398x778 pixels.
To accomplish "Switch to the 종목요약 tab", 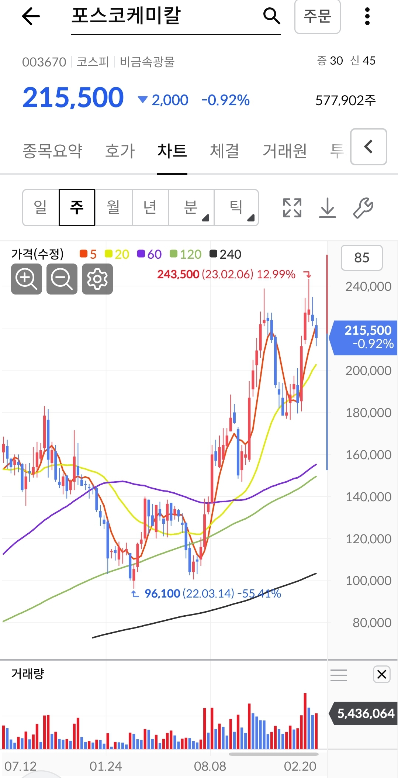I will [x=52, y=151].
